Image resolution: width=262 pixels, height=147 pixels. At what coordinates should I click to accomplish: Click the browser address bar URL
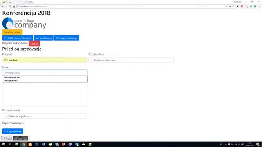point(34,7)
